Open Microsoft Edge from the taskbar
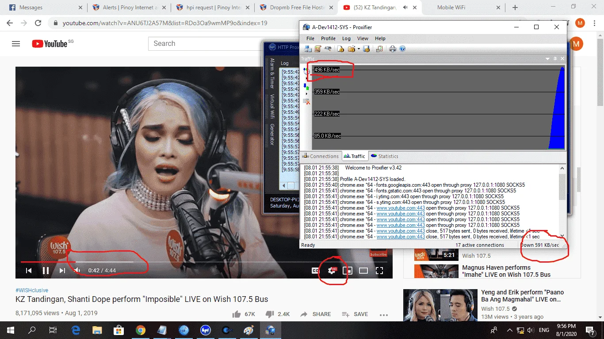This screenshot has height=339, width=604. (x=76, y=330)
